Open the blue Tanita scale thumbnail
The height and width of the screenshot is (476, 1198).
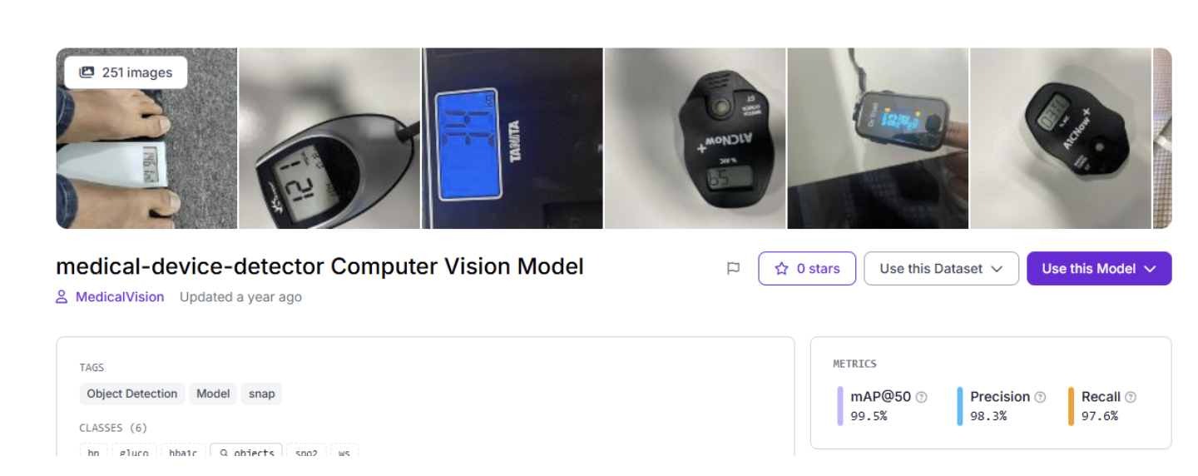512,138
